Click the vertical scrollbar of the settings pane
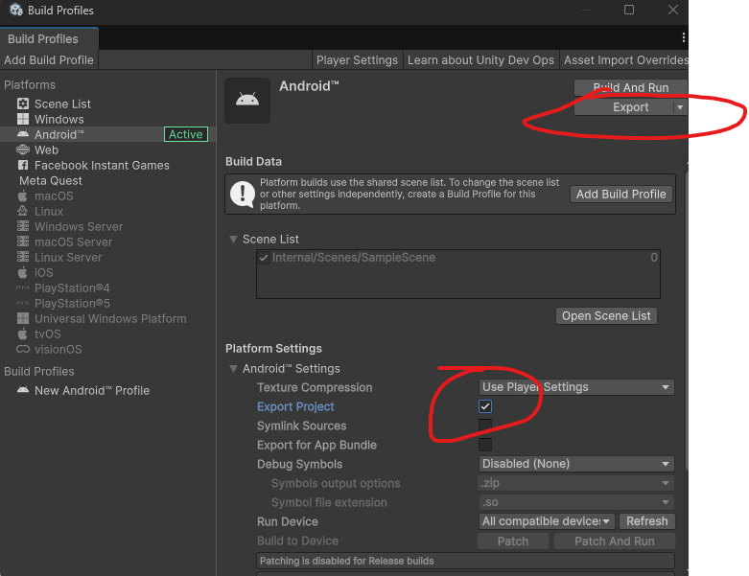 [687, 320]
